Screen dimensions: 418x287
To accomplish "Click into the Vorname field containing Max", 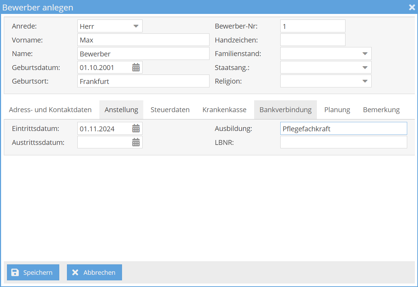I will (143, 40).
